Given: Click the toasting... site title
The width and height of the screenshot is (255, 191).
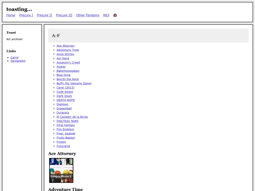Looking at the screenshot, I should coord(19,9).
